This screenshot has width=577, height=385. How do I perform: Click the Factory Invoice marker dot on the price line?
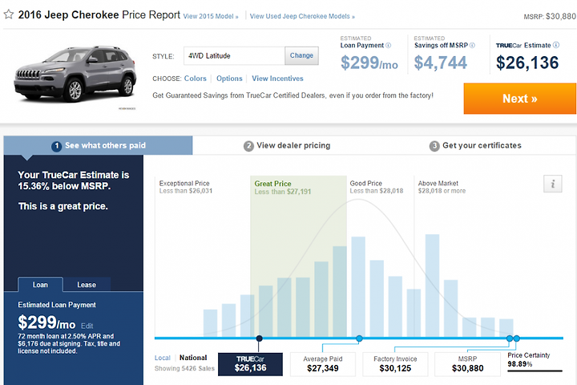[510, 338]
